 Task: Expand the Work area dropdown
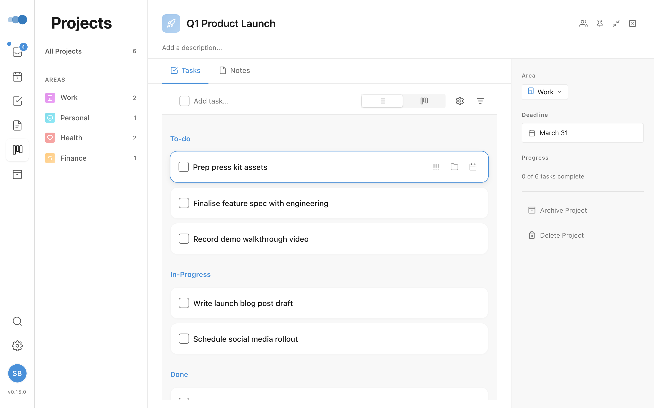(x=545, y=92)
